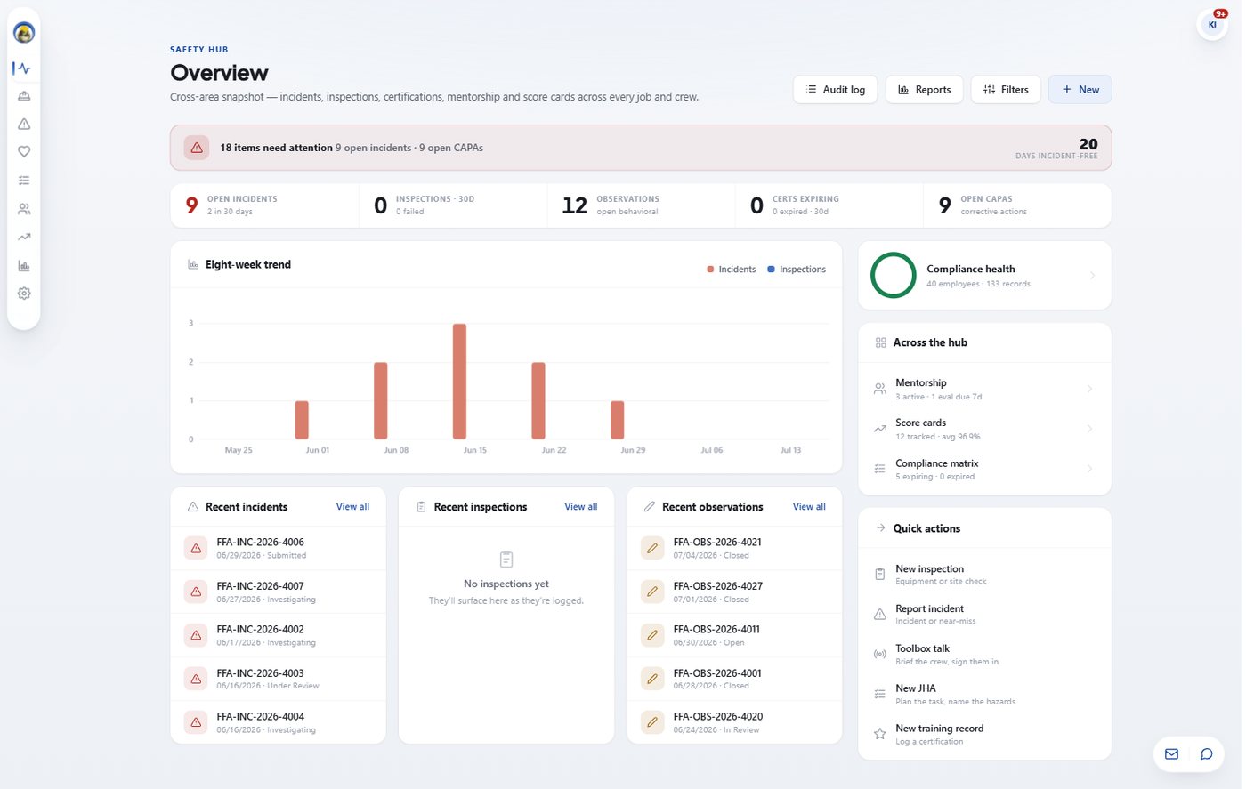
Task: Toggle Incidents series in chart legend
Action: (731, 270)
